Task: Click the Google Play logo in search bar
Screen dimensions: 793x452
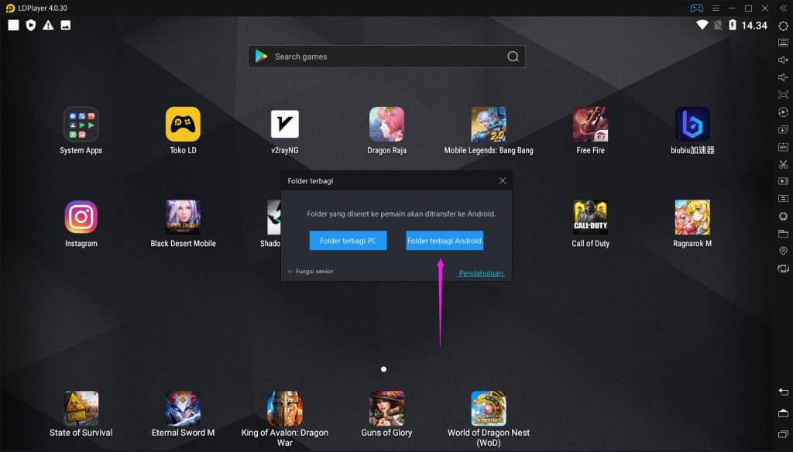Action: point(262,56)
